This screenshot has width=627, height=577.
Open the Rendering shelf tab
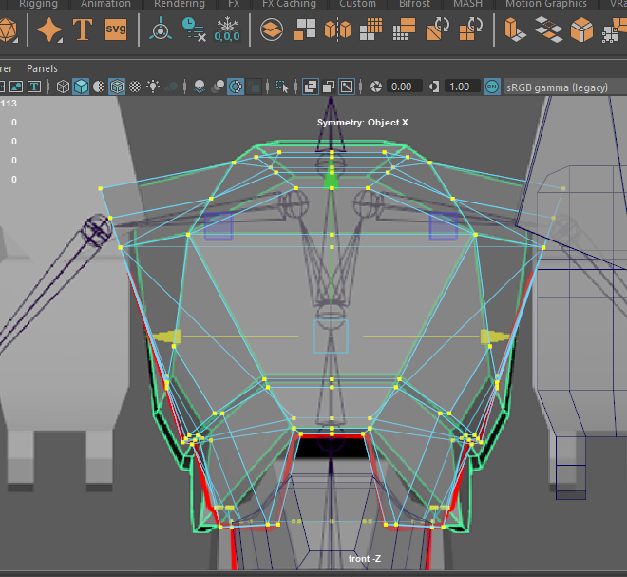click(179, 4)
